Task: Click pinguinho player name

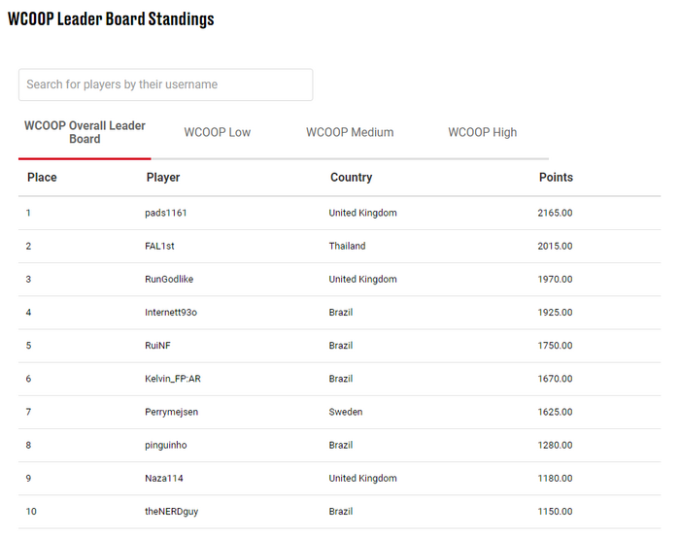Action: tap(166, 446)
